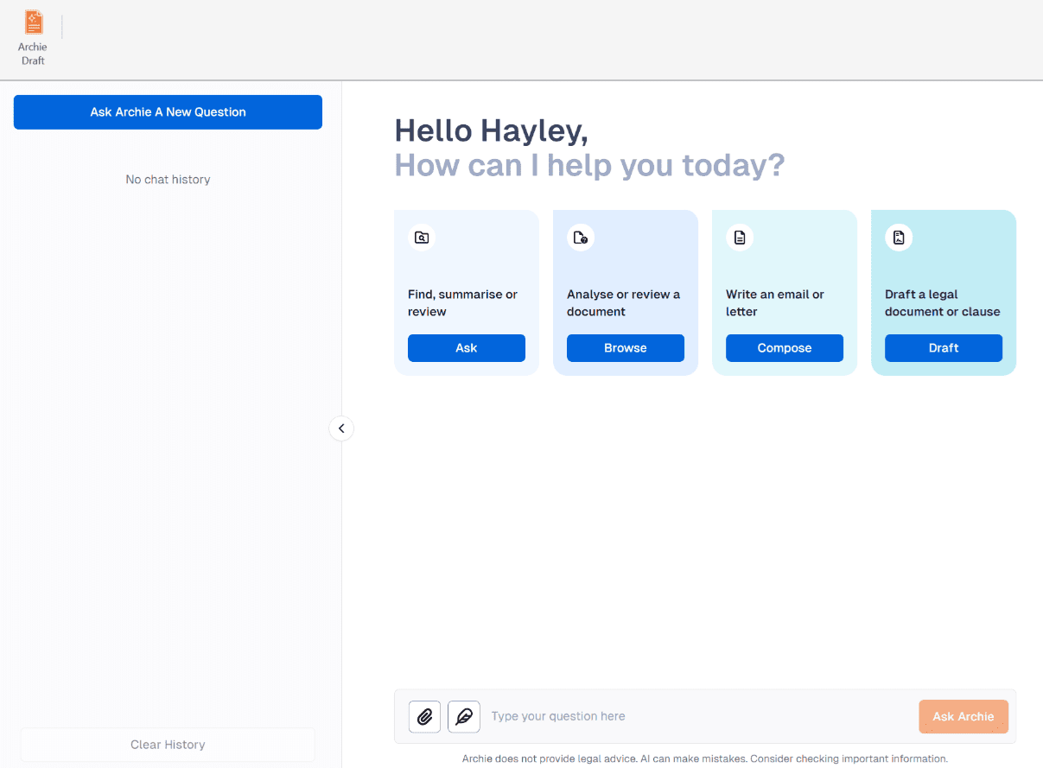Collapse the chat history sidebar chevron
1043x768 pixels.
pos(341,428)
